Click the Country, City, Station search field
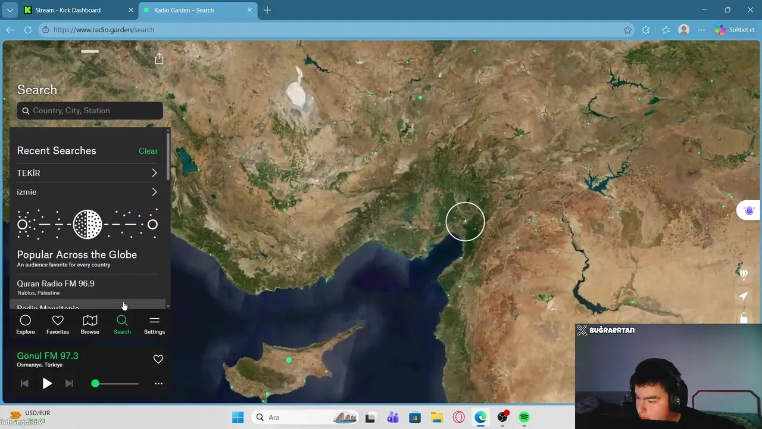762x429 pixels. [90, 110]
